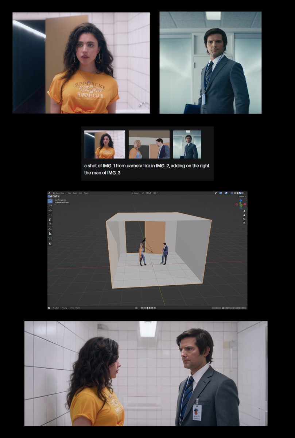Switch to rendered viewport shading
Screen dimensions: 295x438
pyautogui.click(x=242, y=193)
